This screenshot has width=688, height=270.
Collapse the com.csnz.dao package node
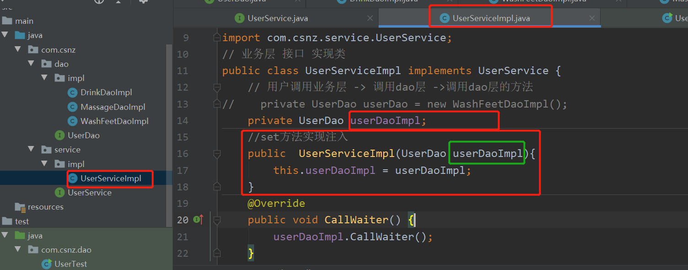tap(18, 250)
